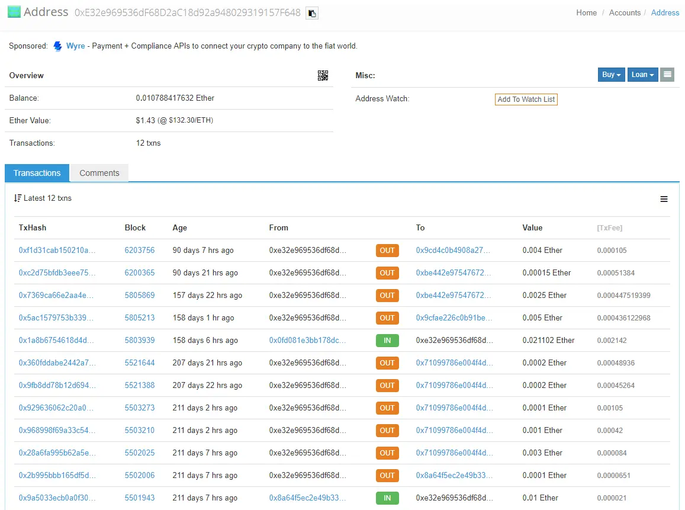Open transaction 0x929636062c20a0…

tap(56, 408)
